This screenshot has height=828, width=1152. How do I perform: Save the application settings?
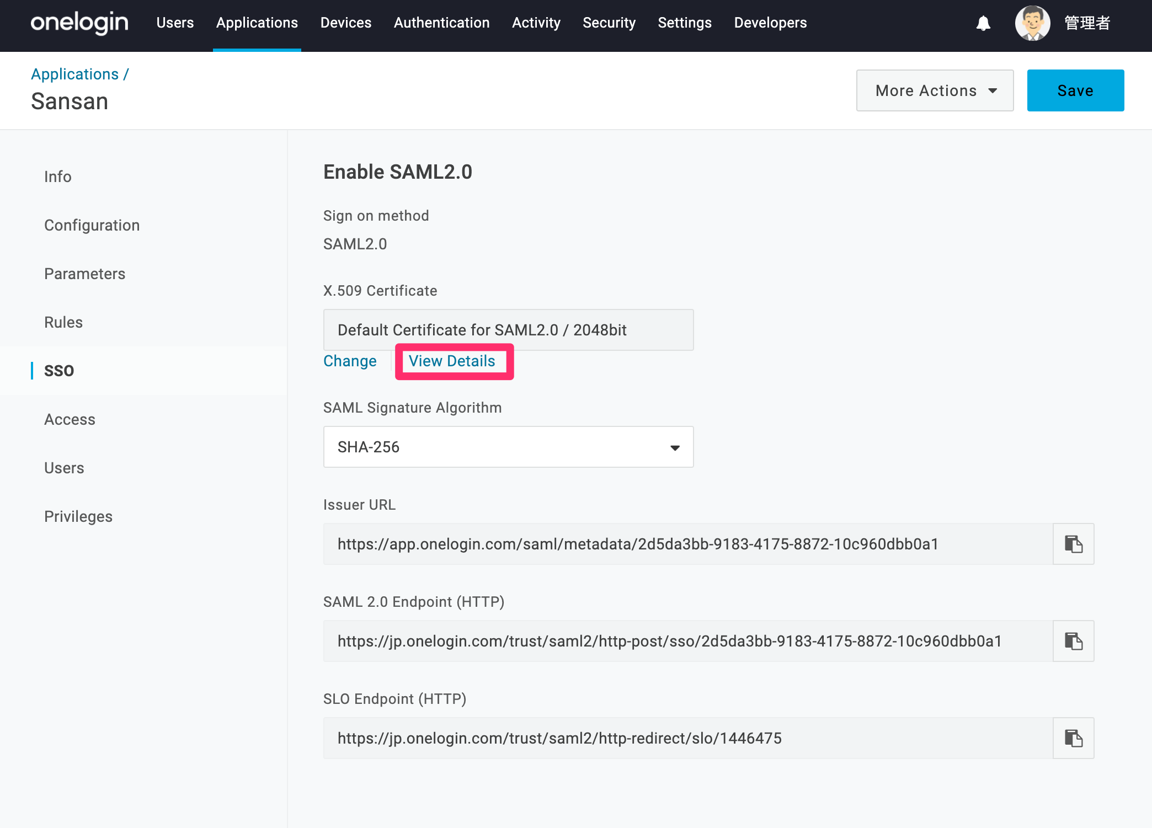coord(1075,90)
